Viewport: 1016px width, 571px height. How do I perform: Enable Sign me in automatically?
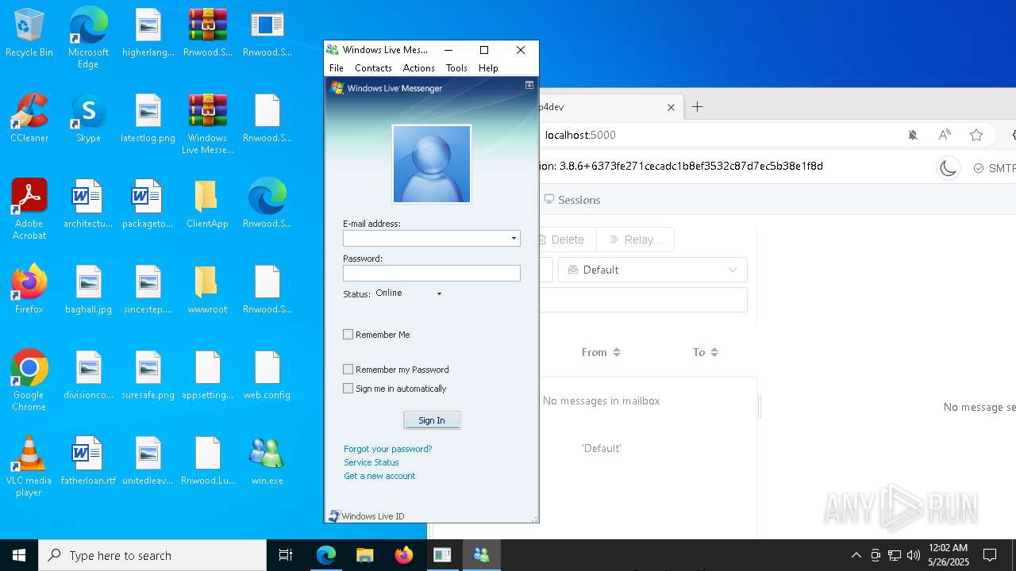click(x=348, y=389)
